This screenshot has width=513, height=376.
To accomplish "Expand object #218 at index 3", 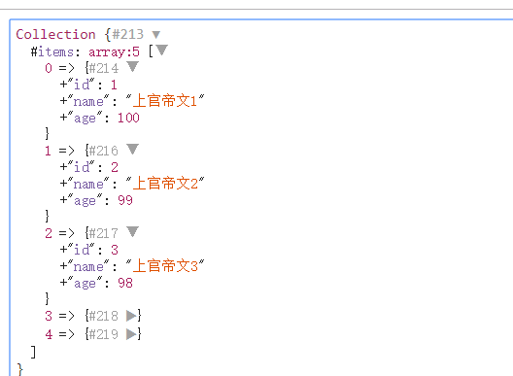I will [131, 316].
